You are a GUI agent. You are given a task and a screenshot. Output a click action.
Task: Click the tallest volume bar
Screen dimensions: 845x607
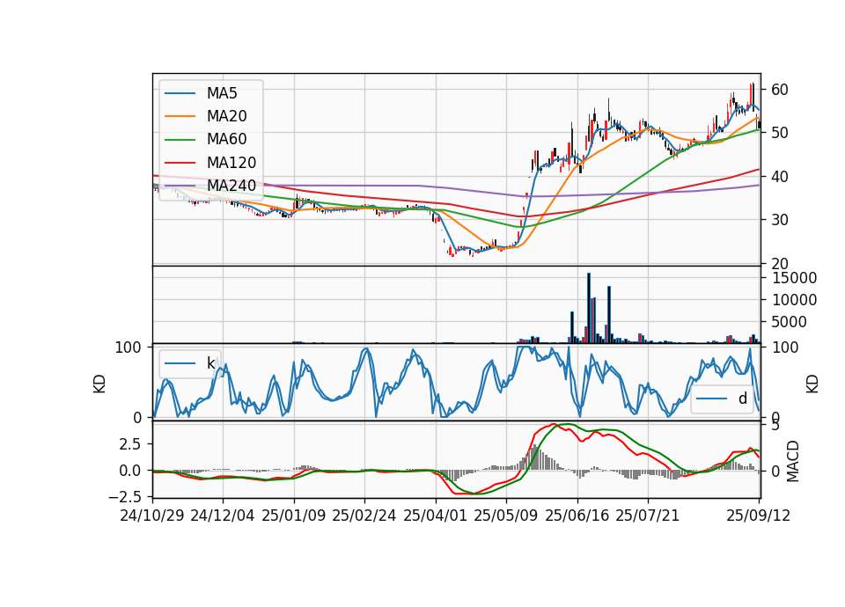coord(589,308)
